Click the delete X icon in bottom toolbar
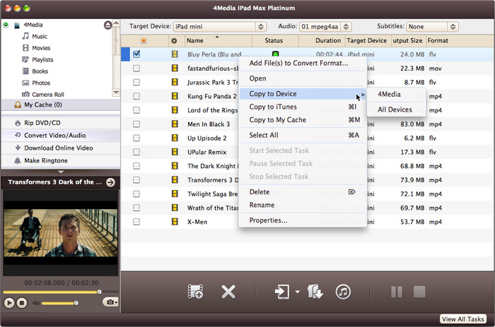The image size is (495, 327). pyautogui.click(x=228, y=292)
